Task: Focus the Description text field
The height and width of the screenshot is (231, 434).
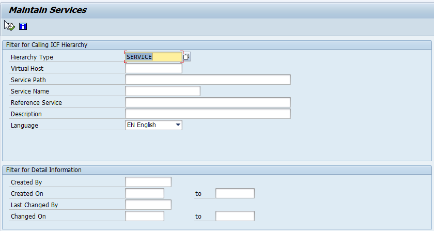Action: click(208, 114)
